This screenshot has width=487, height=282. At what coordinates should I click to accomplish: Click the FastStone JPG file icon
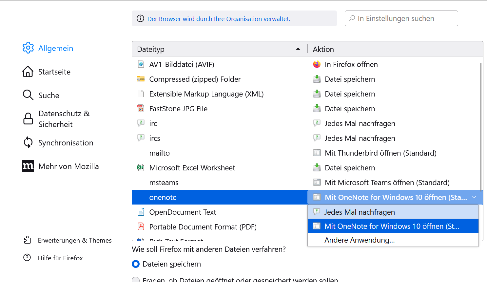tap(141, 108)
